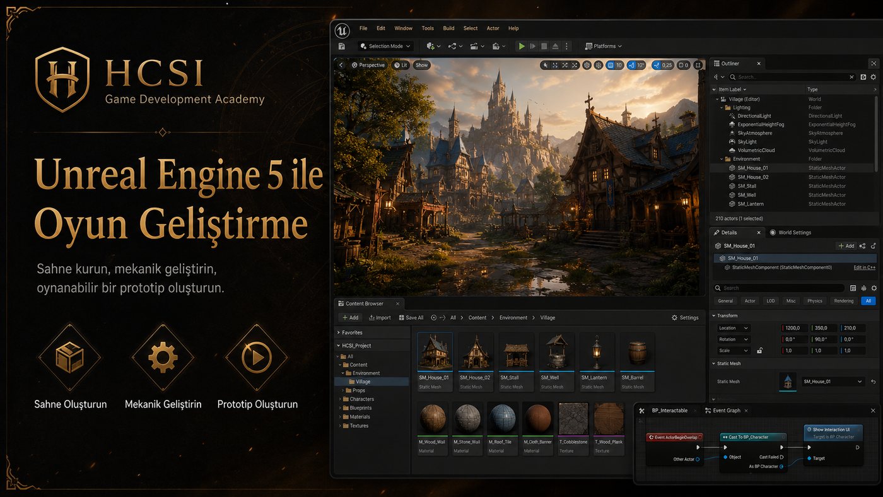Select the SM_Lantern asset thumbnail
The image size is (883, 497).
597,352
